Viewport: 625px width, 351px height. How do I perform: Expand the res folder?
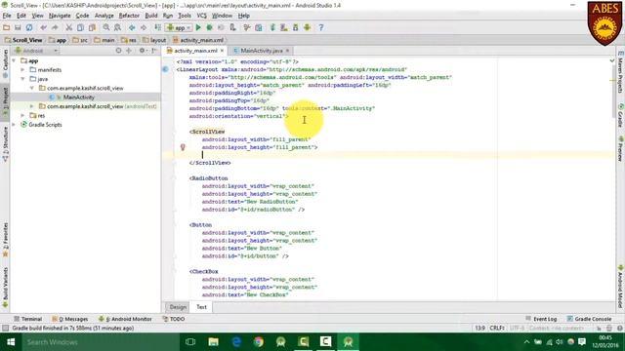click(22, 115)
